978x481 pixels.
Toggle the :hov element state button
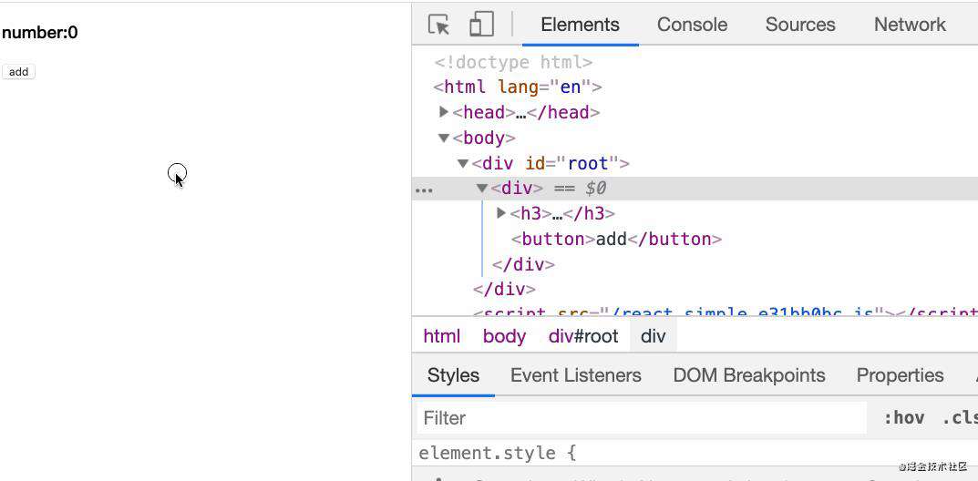904,417
